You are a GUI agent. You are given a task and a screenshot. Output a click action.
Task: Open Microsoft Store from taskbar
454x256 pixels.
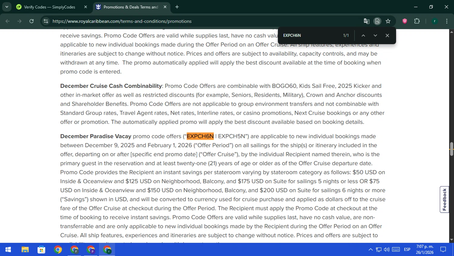tap(41, 250)
